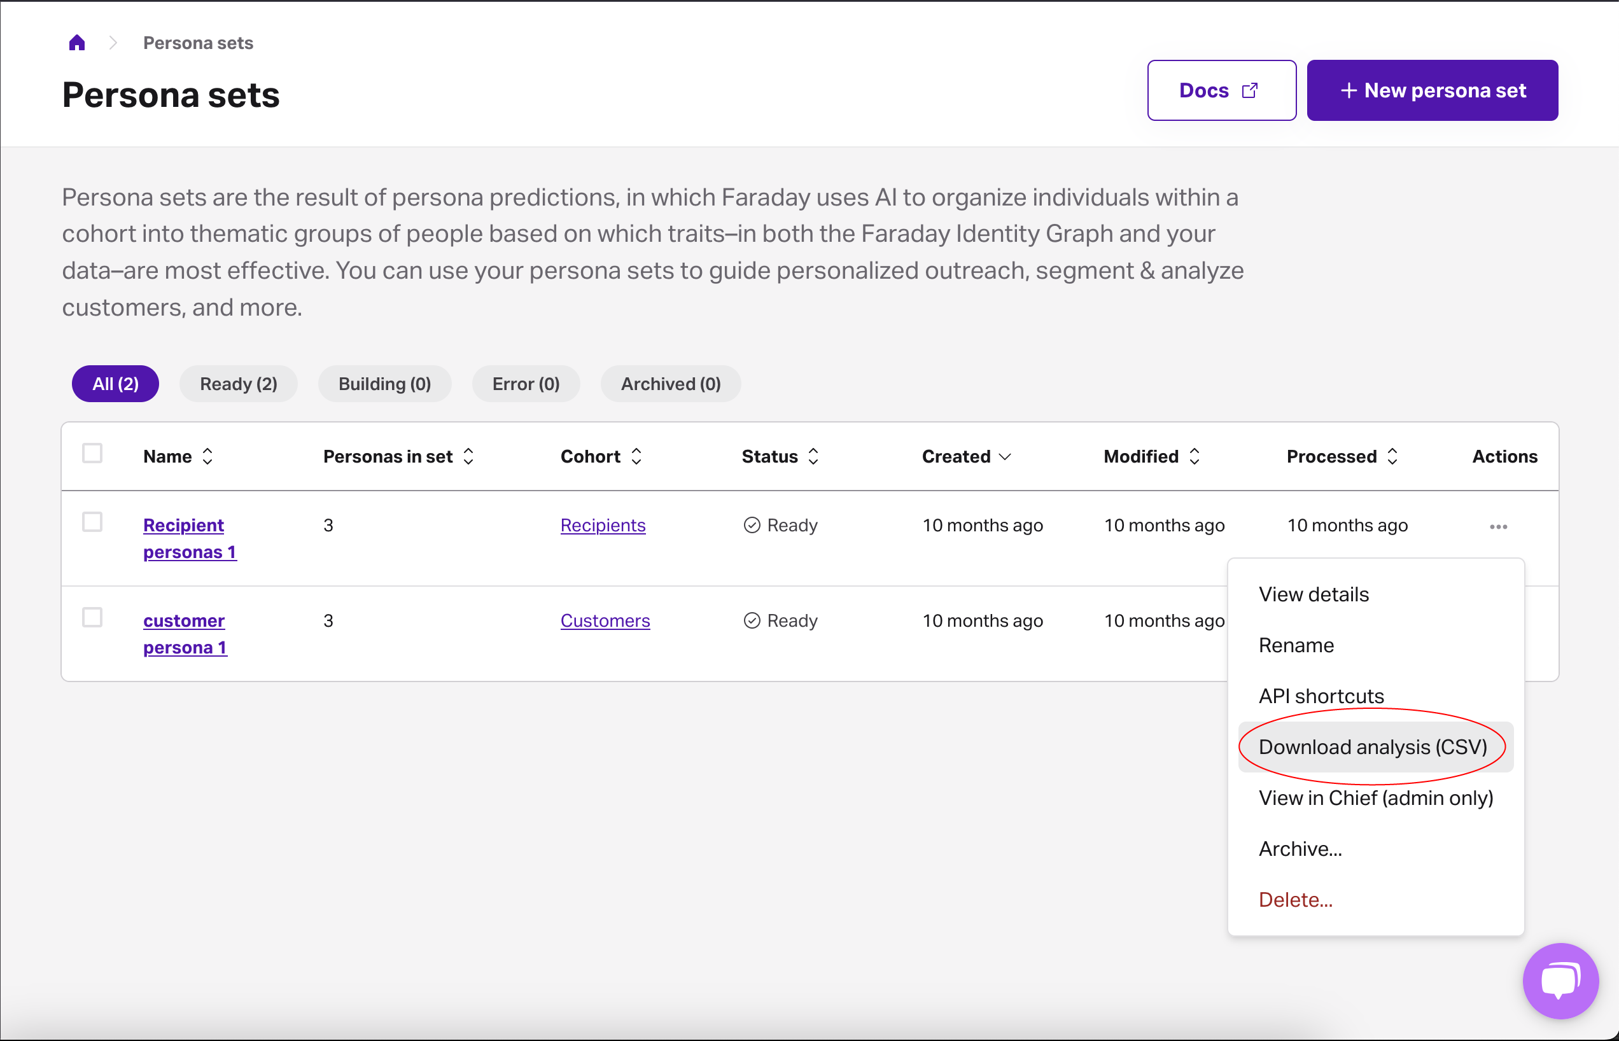Screen dimensions: 1619x1041
Task: Sort by Modified column arrows
Action: pyautogui.click(x=1195, y=456)
